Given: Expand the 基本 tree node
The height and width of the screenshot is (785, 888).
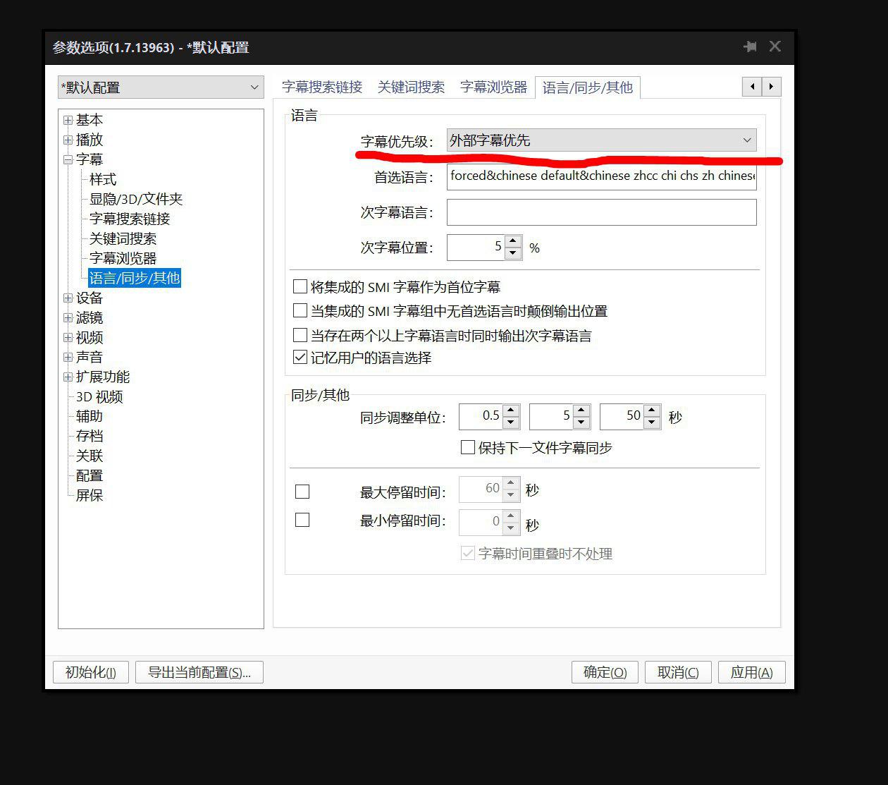Looking at the screenshot, I should pyautogui.click(x=68, y=120).
